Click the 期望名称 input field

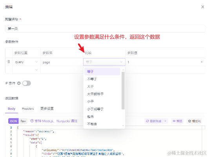[105, 29]
